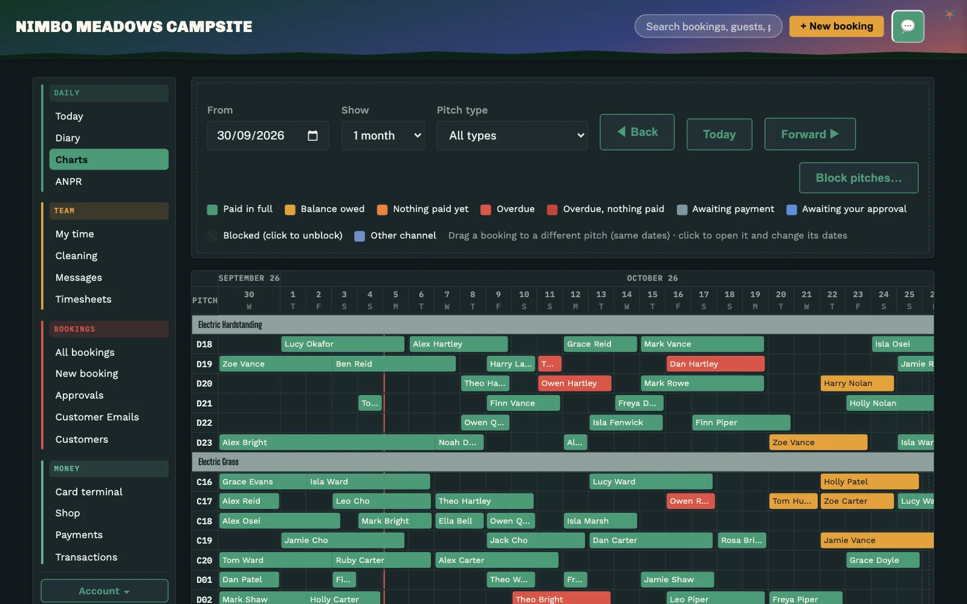Open the chat messages icon button
Image resolution: width=967 pixels, height=604 pixels.
coord(908,27)
